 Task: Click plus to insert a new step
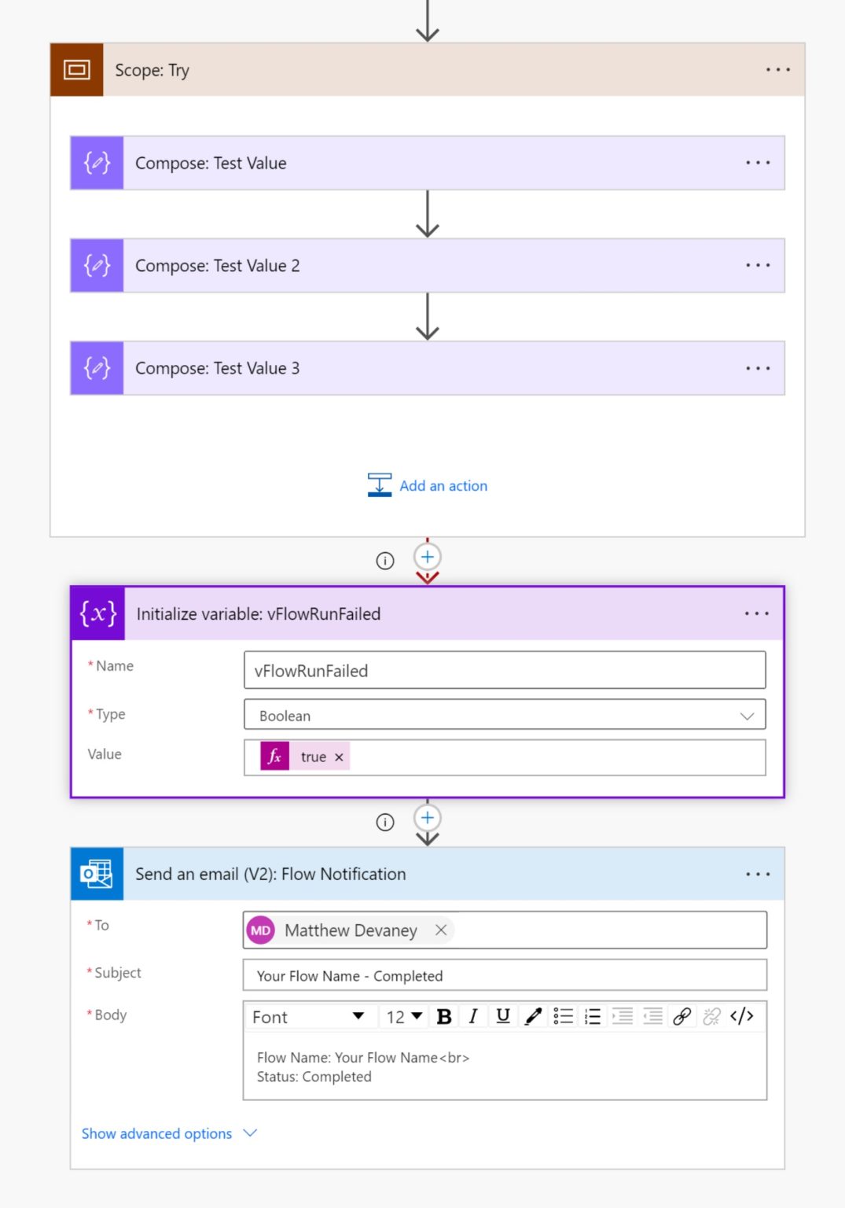coord(427,556)
